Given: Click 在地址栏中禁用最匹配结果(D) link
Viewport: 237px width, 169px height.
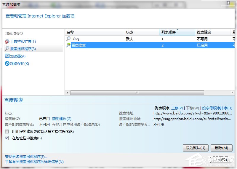Looking at the screenshot, I should pos(76,124).
